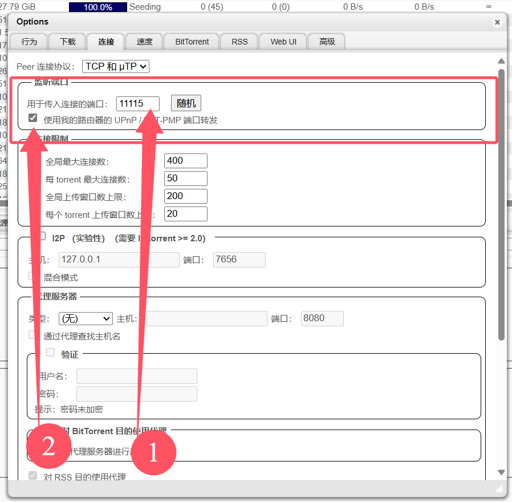Click the scrollbar down arrow in Options
This screenshot has height=502, width=512.
[x=502, y=472]
